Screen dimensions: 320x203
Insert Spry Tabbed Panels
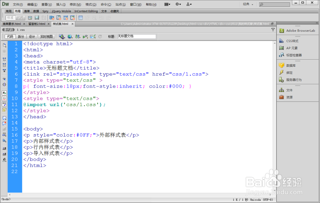coord(59,18)
